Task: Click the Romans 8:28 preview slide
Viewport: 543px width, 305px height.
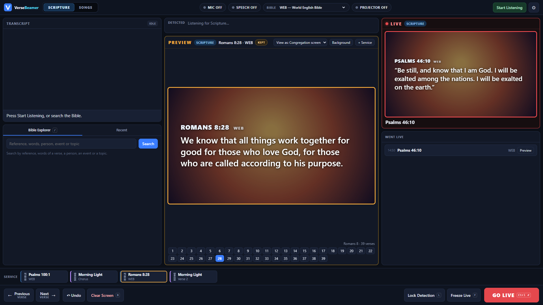Action: click(x=271, y=146)
